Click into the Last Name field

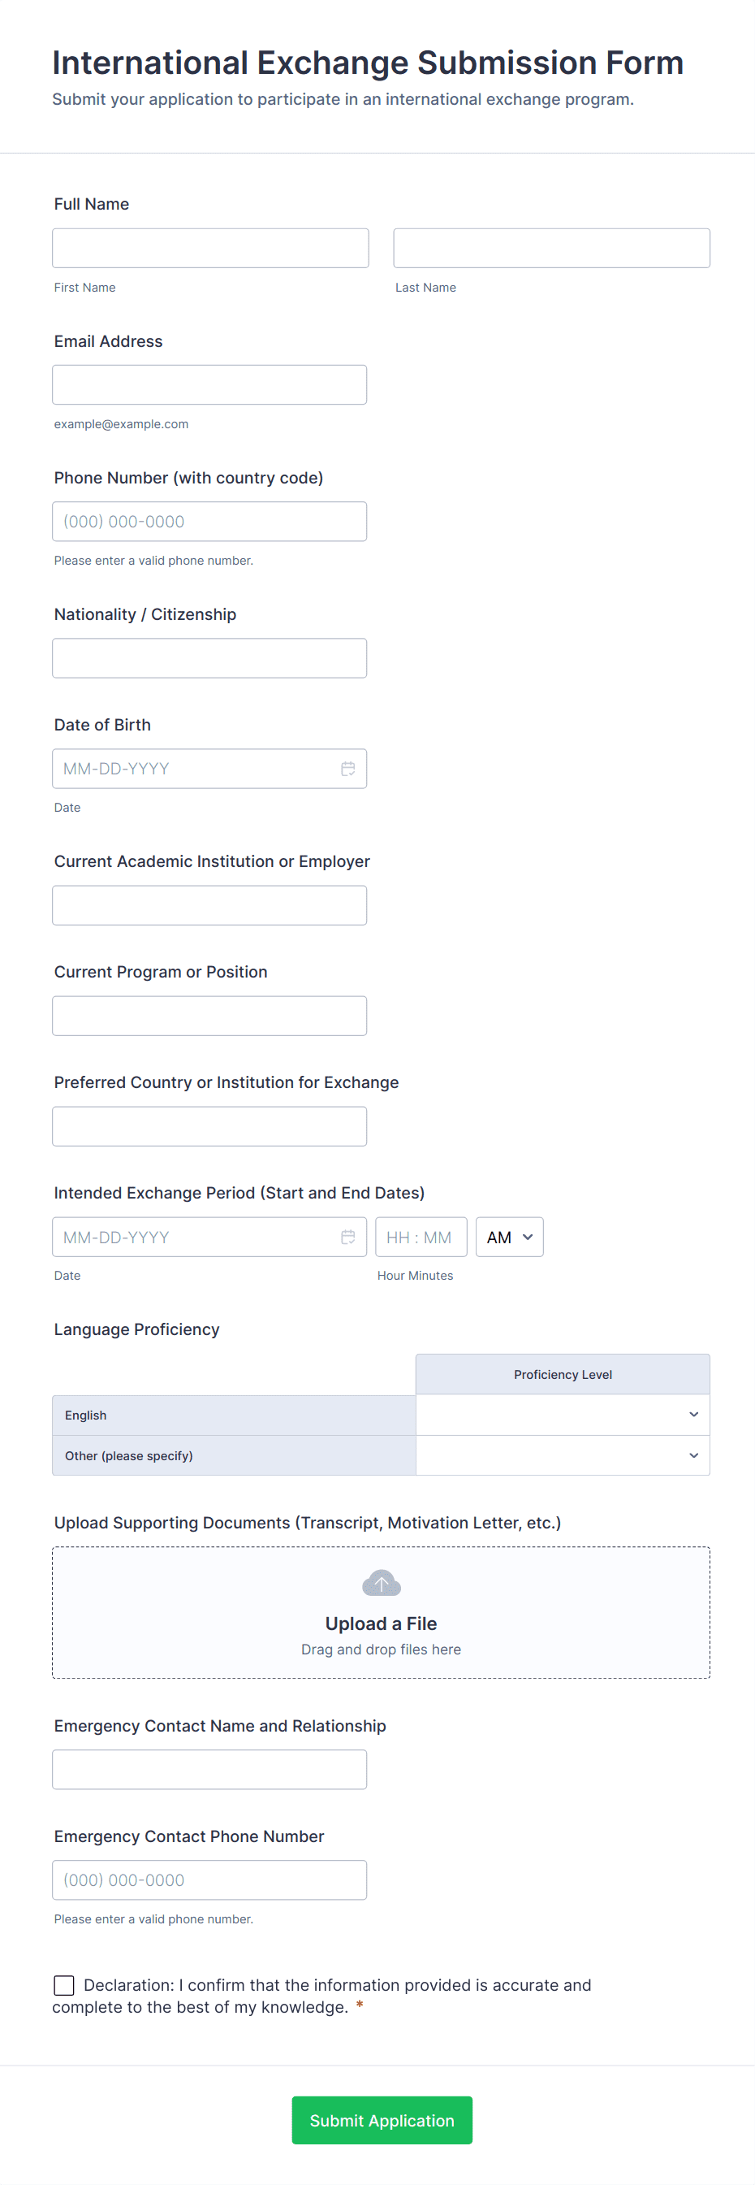point(550,248)
